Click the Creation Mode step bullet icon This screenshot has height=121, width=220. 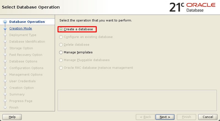5,29
